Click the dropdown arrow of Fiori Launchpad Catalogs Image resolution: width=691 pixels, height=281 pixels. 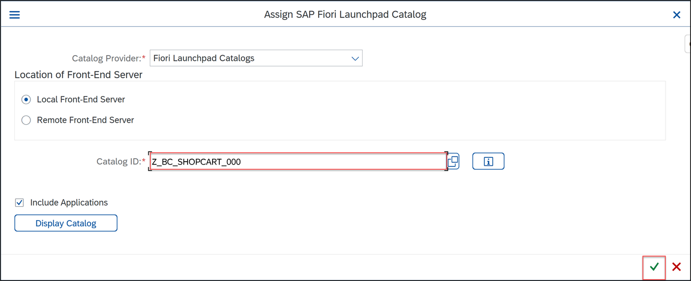(x=355, y=59)
